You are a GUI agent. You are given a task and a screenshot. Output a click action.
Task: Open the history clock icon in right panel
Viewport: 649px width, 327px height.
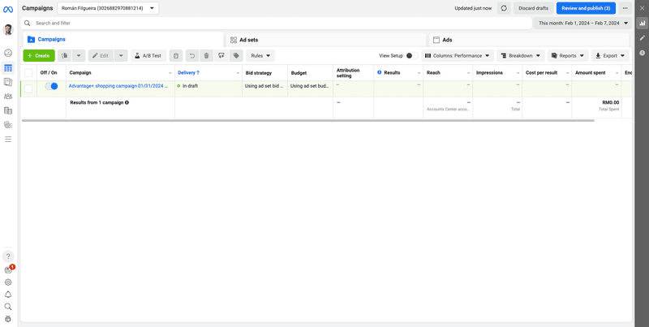(x=643, y=53)
